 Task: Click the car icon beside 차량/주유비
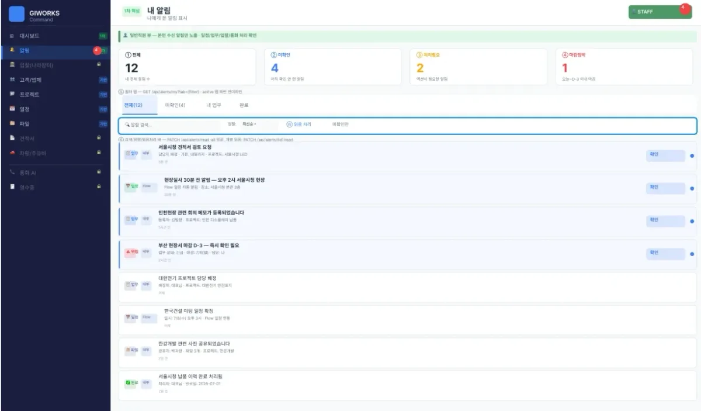coord(12,153)
